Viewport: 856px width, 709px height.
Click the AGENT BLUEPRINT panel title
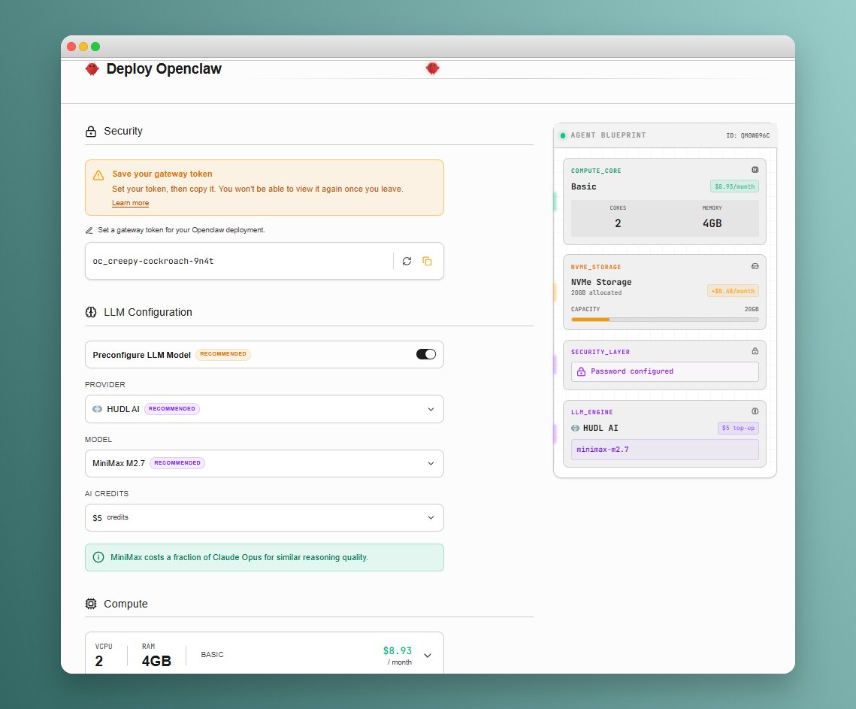tap(608, 135)
